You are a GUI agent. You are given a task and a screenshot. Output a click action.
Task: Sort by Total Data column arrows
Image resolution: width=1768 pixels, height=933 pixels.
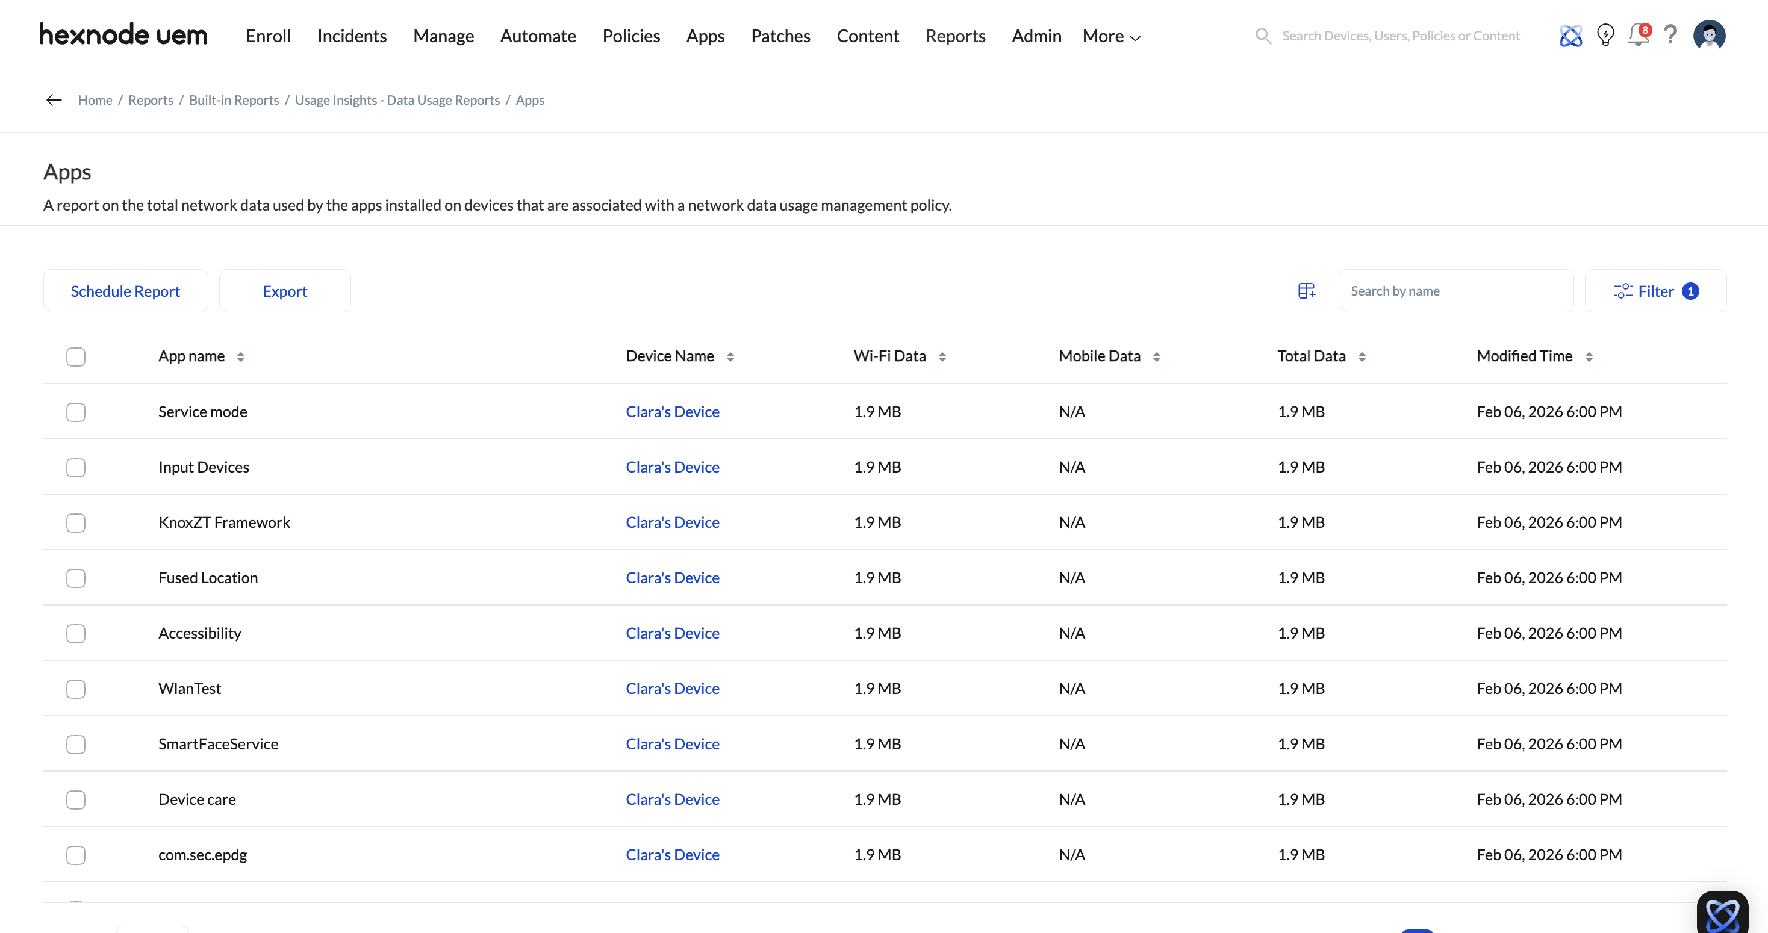pos(1362,357)
